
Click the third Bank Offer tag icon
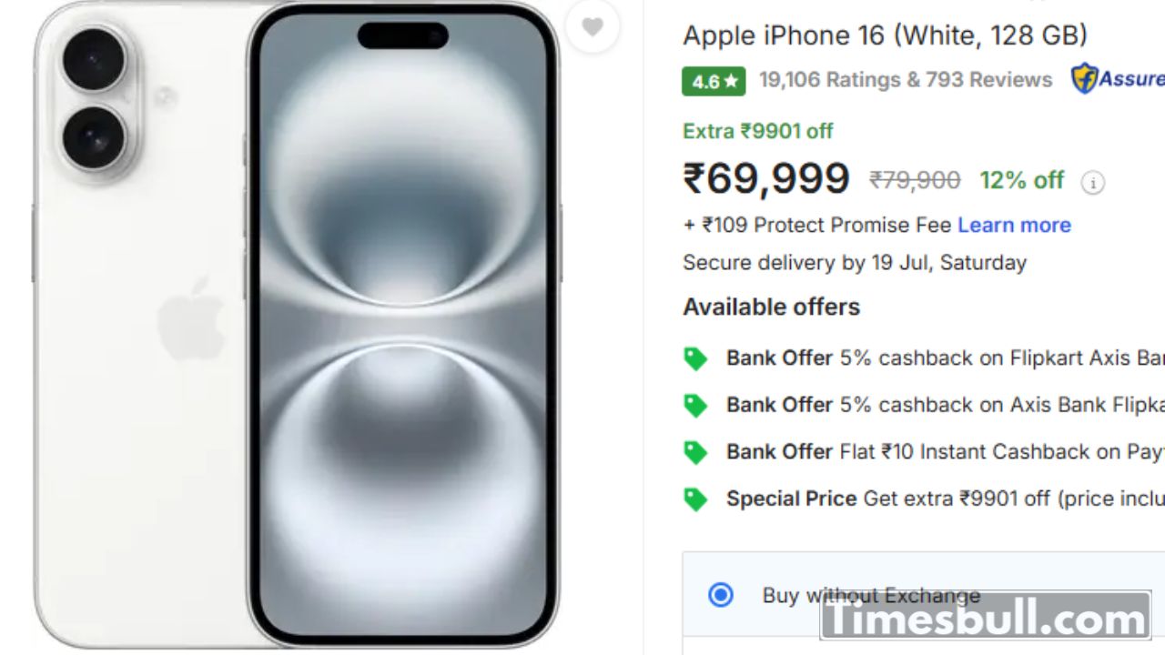pyautogui.click(x=695, y=452)
